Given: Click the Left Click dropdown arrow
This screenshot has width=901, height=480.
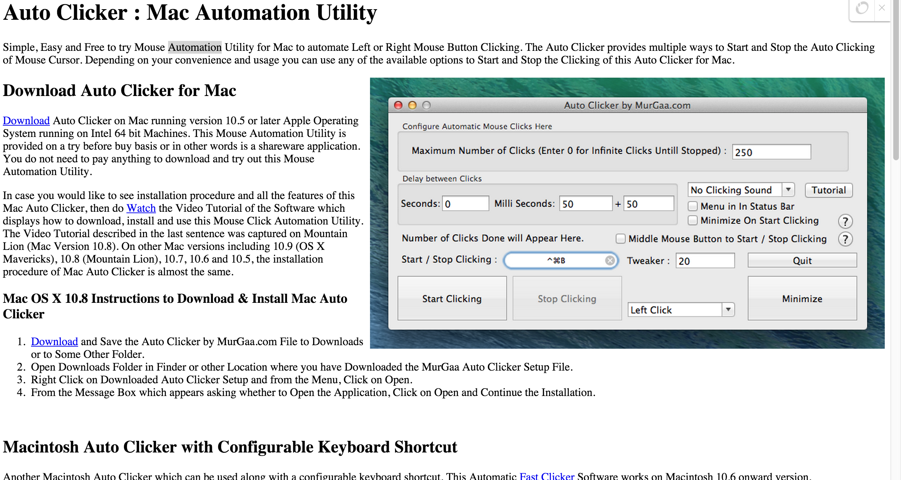Looking at the screenshot, I should click(729, 308).
